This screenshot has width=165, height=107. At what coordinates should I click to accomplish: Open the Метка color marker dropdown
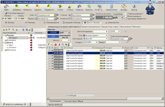(68, 40)
